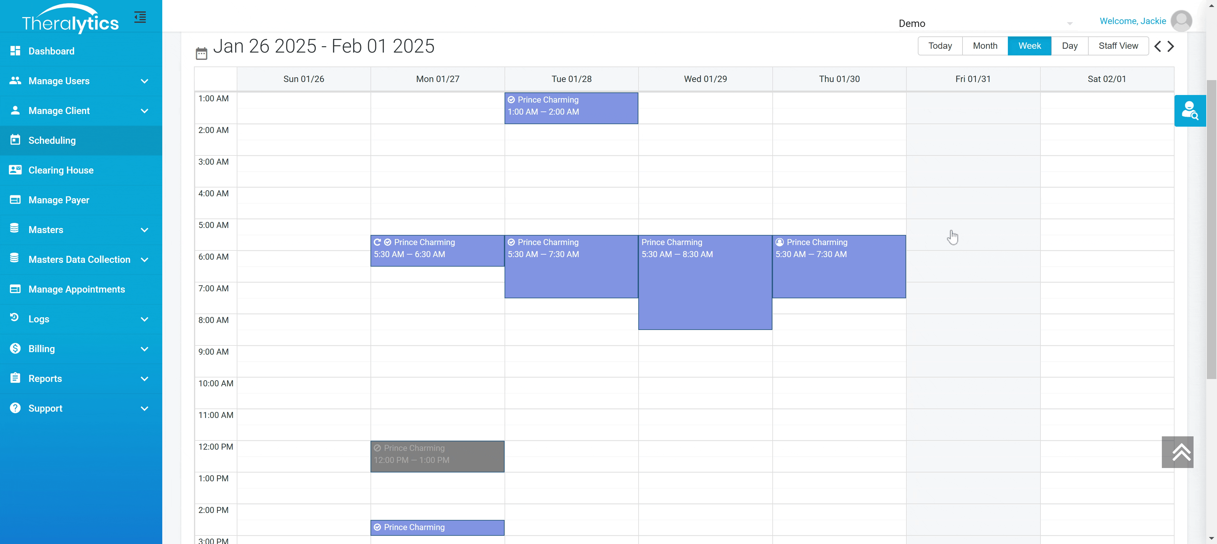Viewport: 1217px width, 544px height.
Task: Click the Today button
Action: tap(940, 46)
